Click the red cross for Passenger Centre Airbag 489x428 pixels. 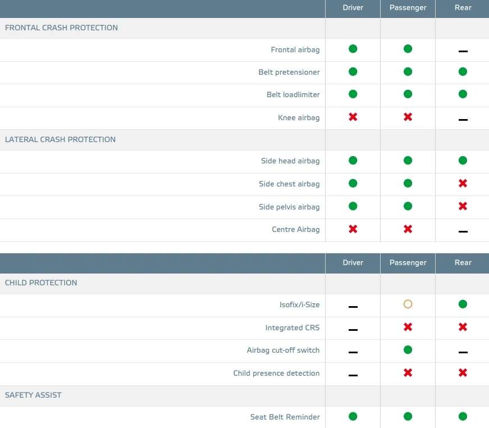coord(408,229)
